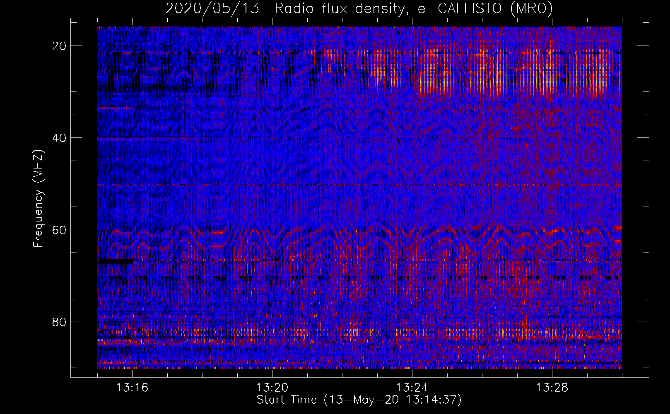Click the 60 MHz frequency tick label
This screenshot has height=414, width=670.
[x=60, y=230]
